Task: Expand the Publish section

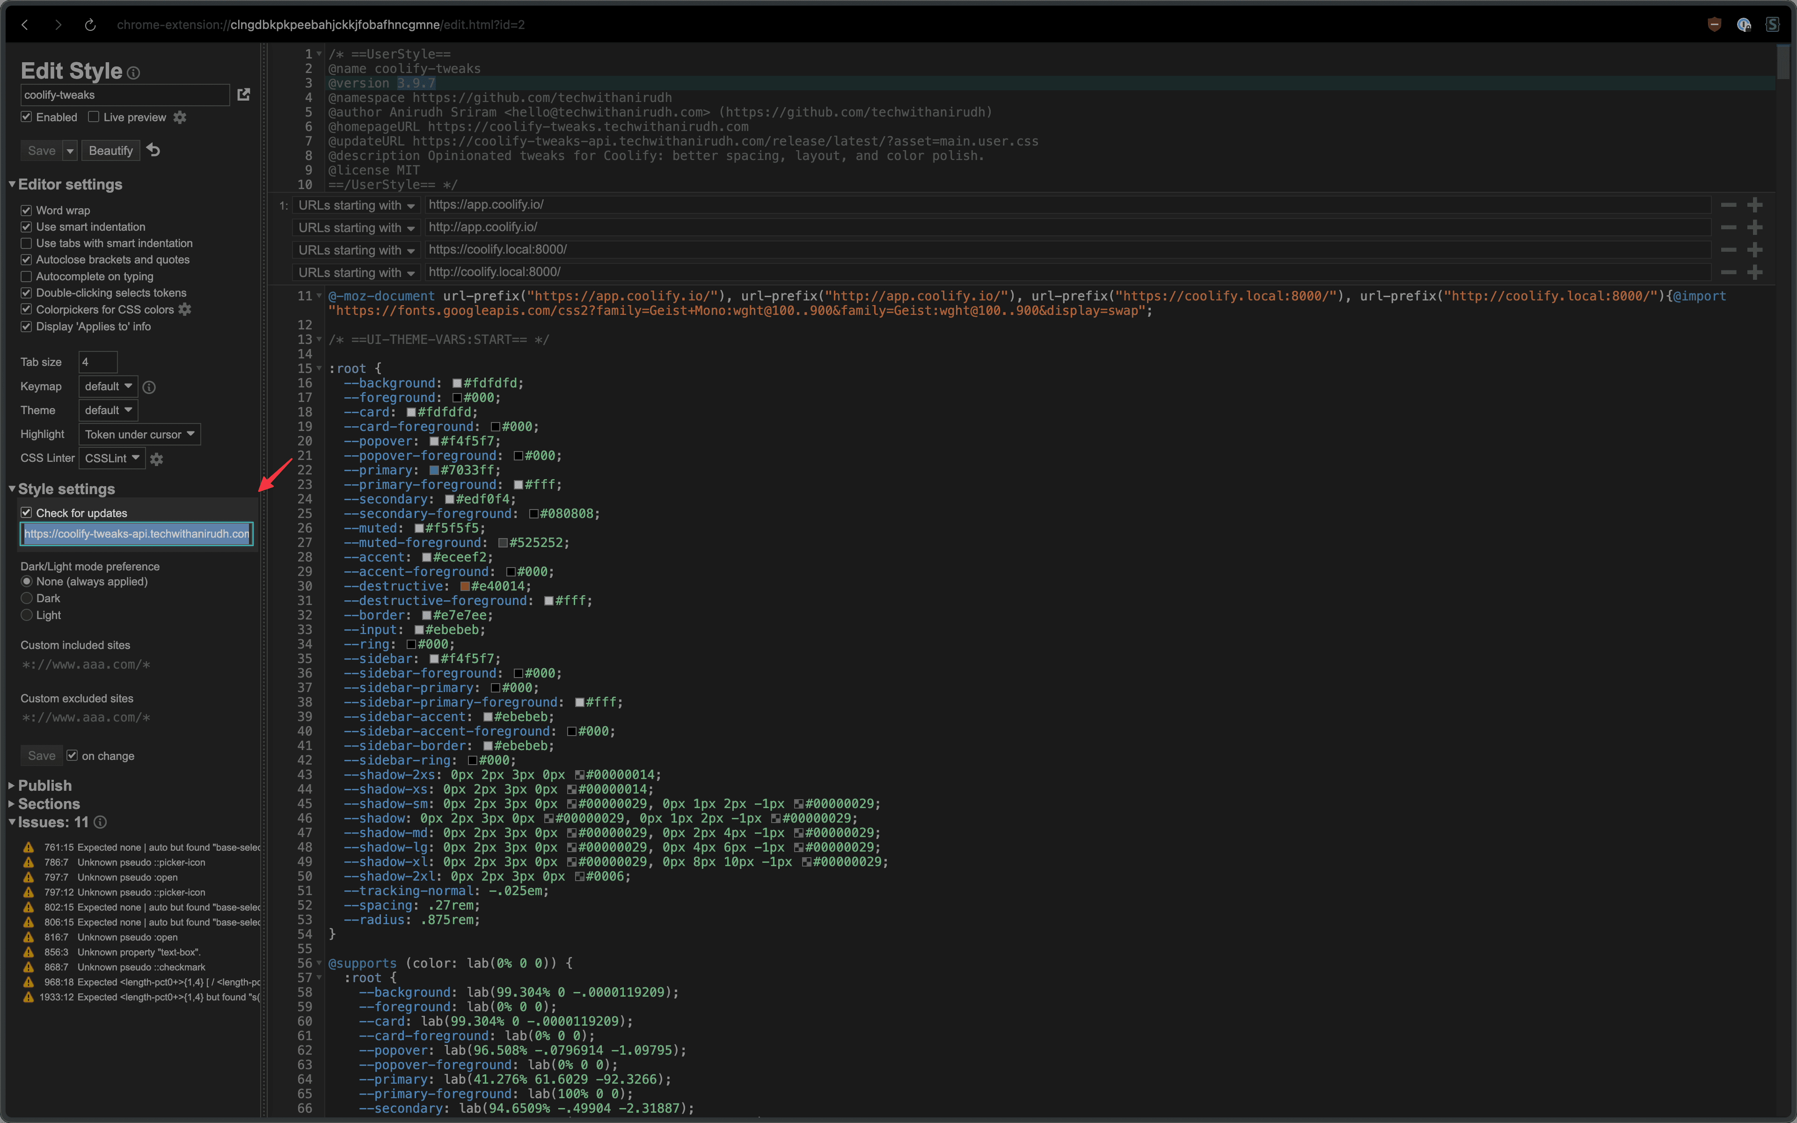Action: pos(44,785)
